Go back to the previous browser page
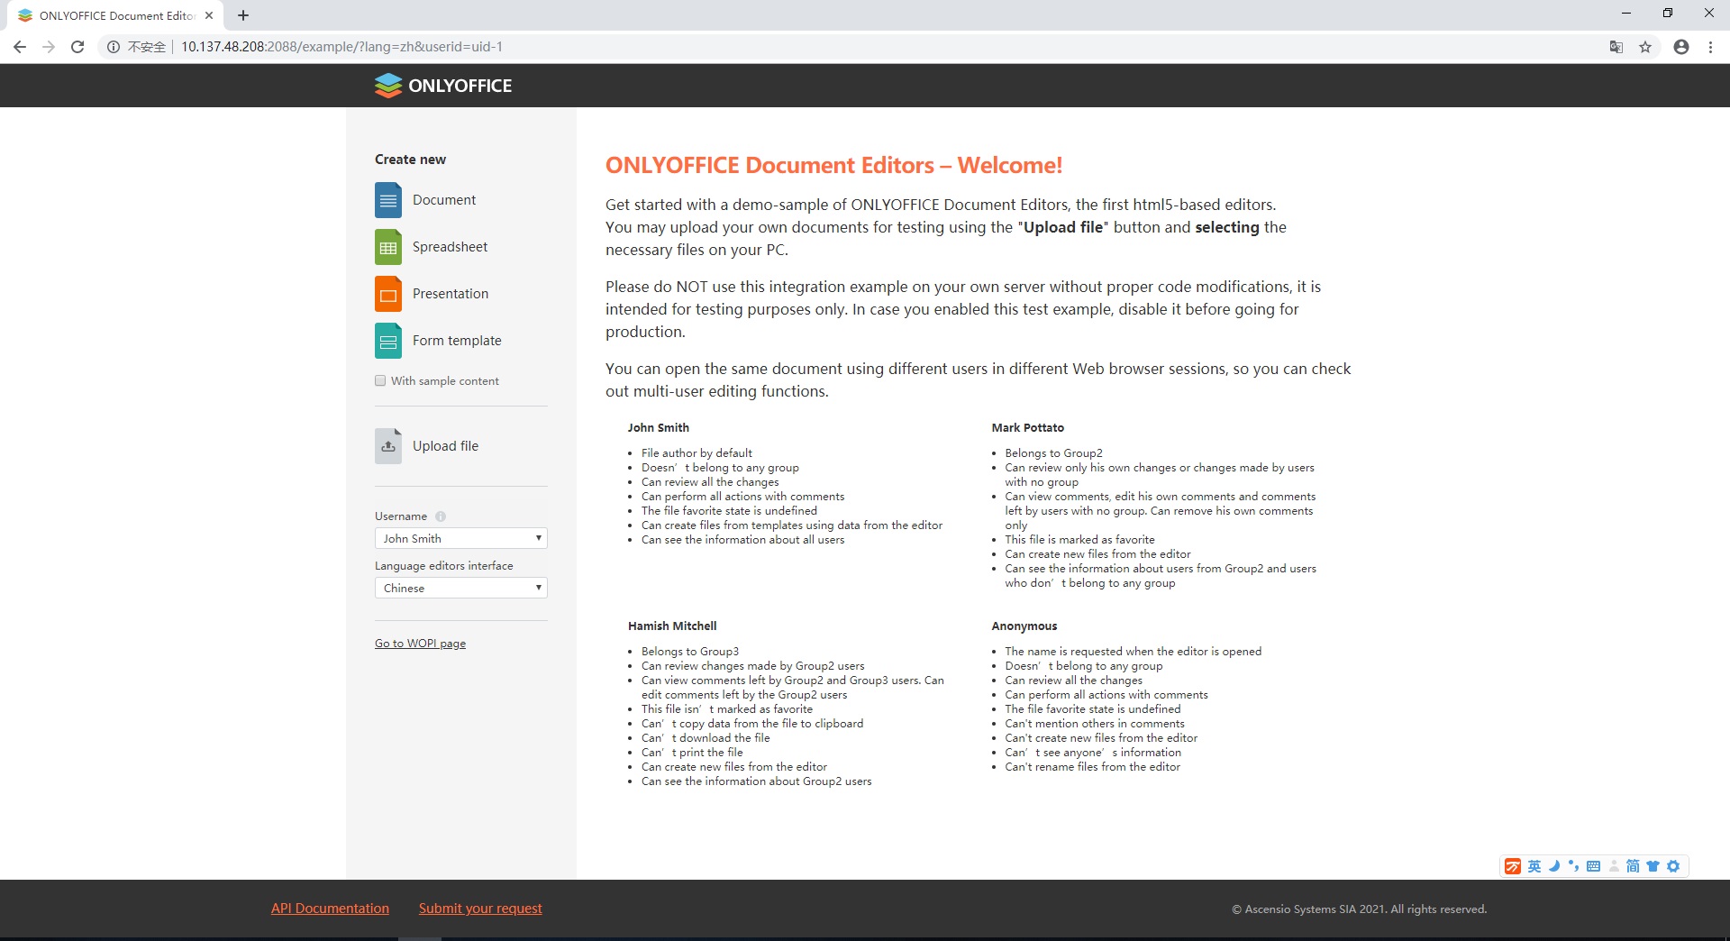 pos(20,47)
